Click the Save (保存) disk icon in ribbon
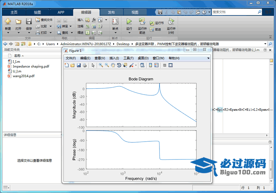Screen dimensions: 276x193 click(29, 22)
